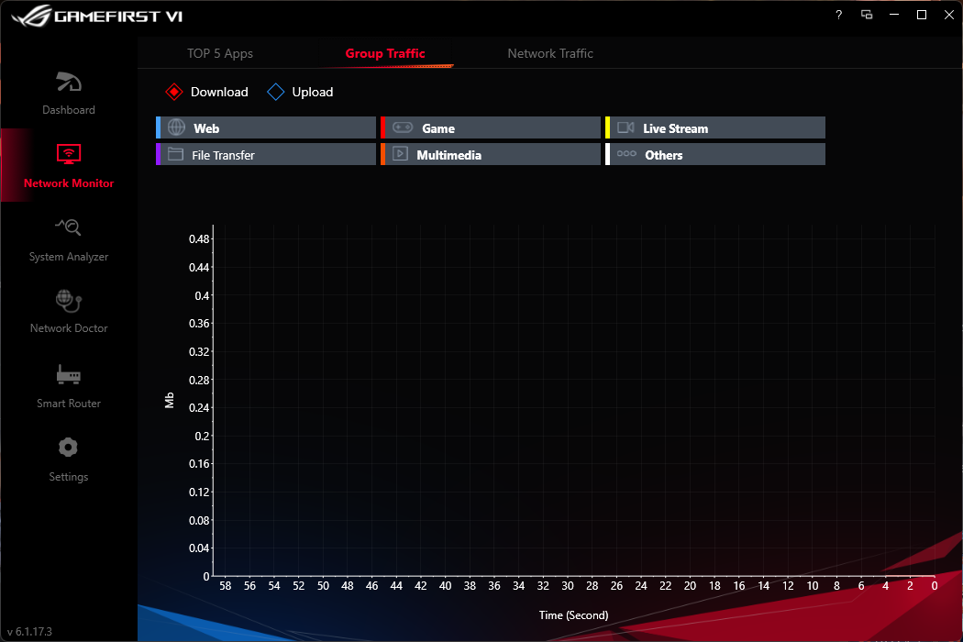The image size is (963, 642).
Task: Close the GameFirst VI window
Action: 949,15
